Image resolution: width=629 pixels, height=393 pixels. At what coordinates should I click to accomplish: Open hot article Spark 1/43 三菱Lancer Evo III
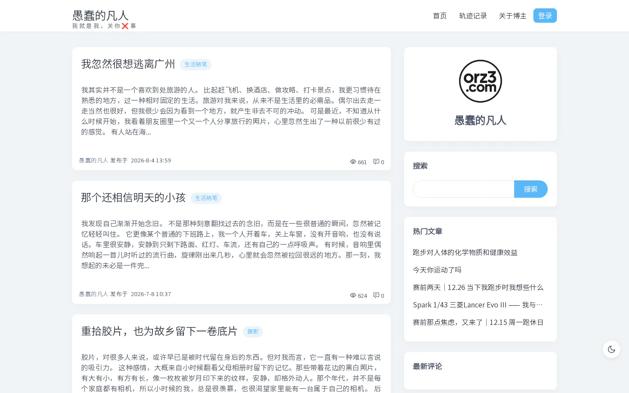(x=478, y=305)
